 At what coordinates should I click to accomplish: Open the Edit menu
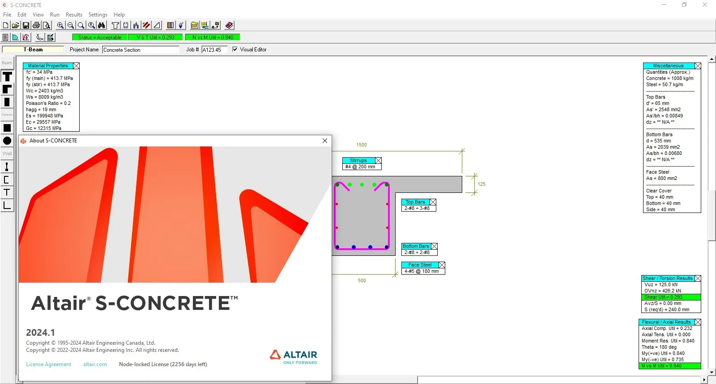(22, 15)
